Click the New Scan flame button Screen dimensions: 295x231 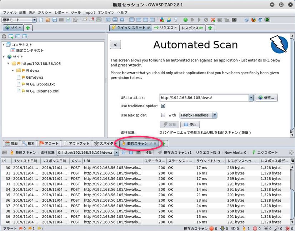point(23,153)
